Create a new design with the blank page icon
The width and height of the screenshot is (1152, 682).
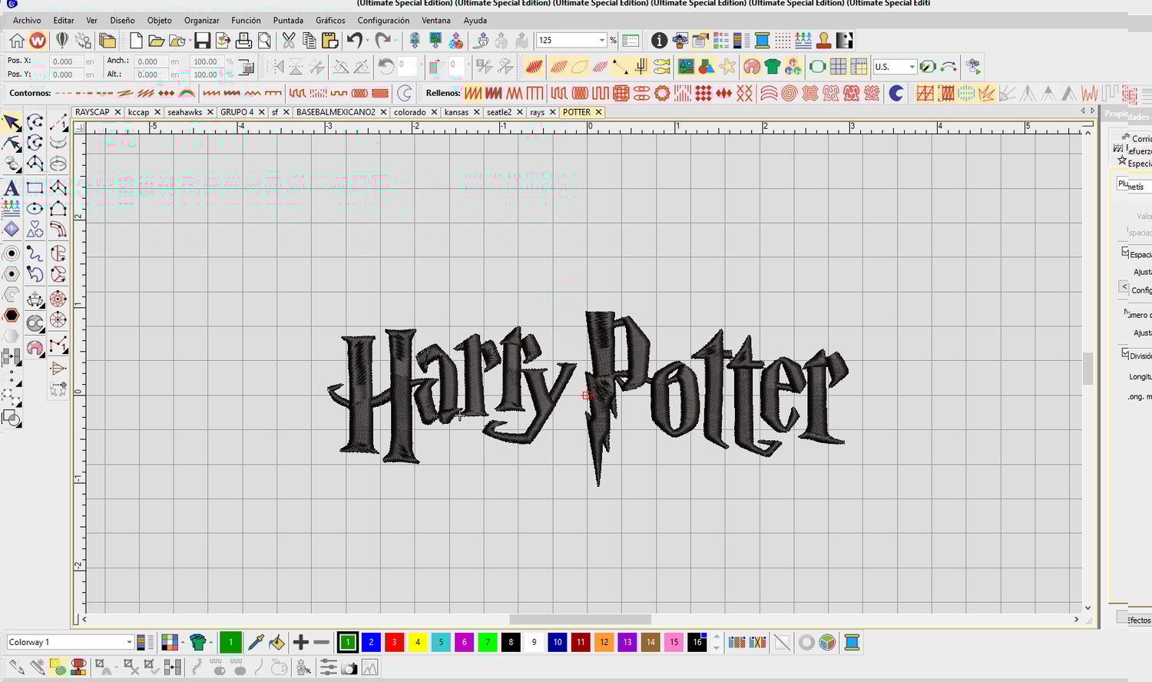coord(136,41)
